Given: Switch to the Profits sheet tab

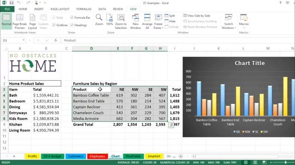Looking at the screenshot, I should click(32, 156).
